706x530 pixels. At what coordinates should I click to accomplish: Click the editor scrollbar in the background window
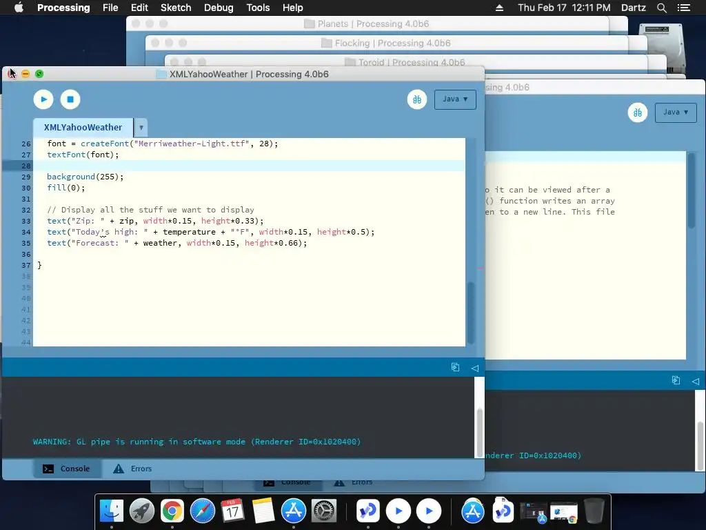[x=691, y=190]
